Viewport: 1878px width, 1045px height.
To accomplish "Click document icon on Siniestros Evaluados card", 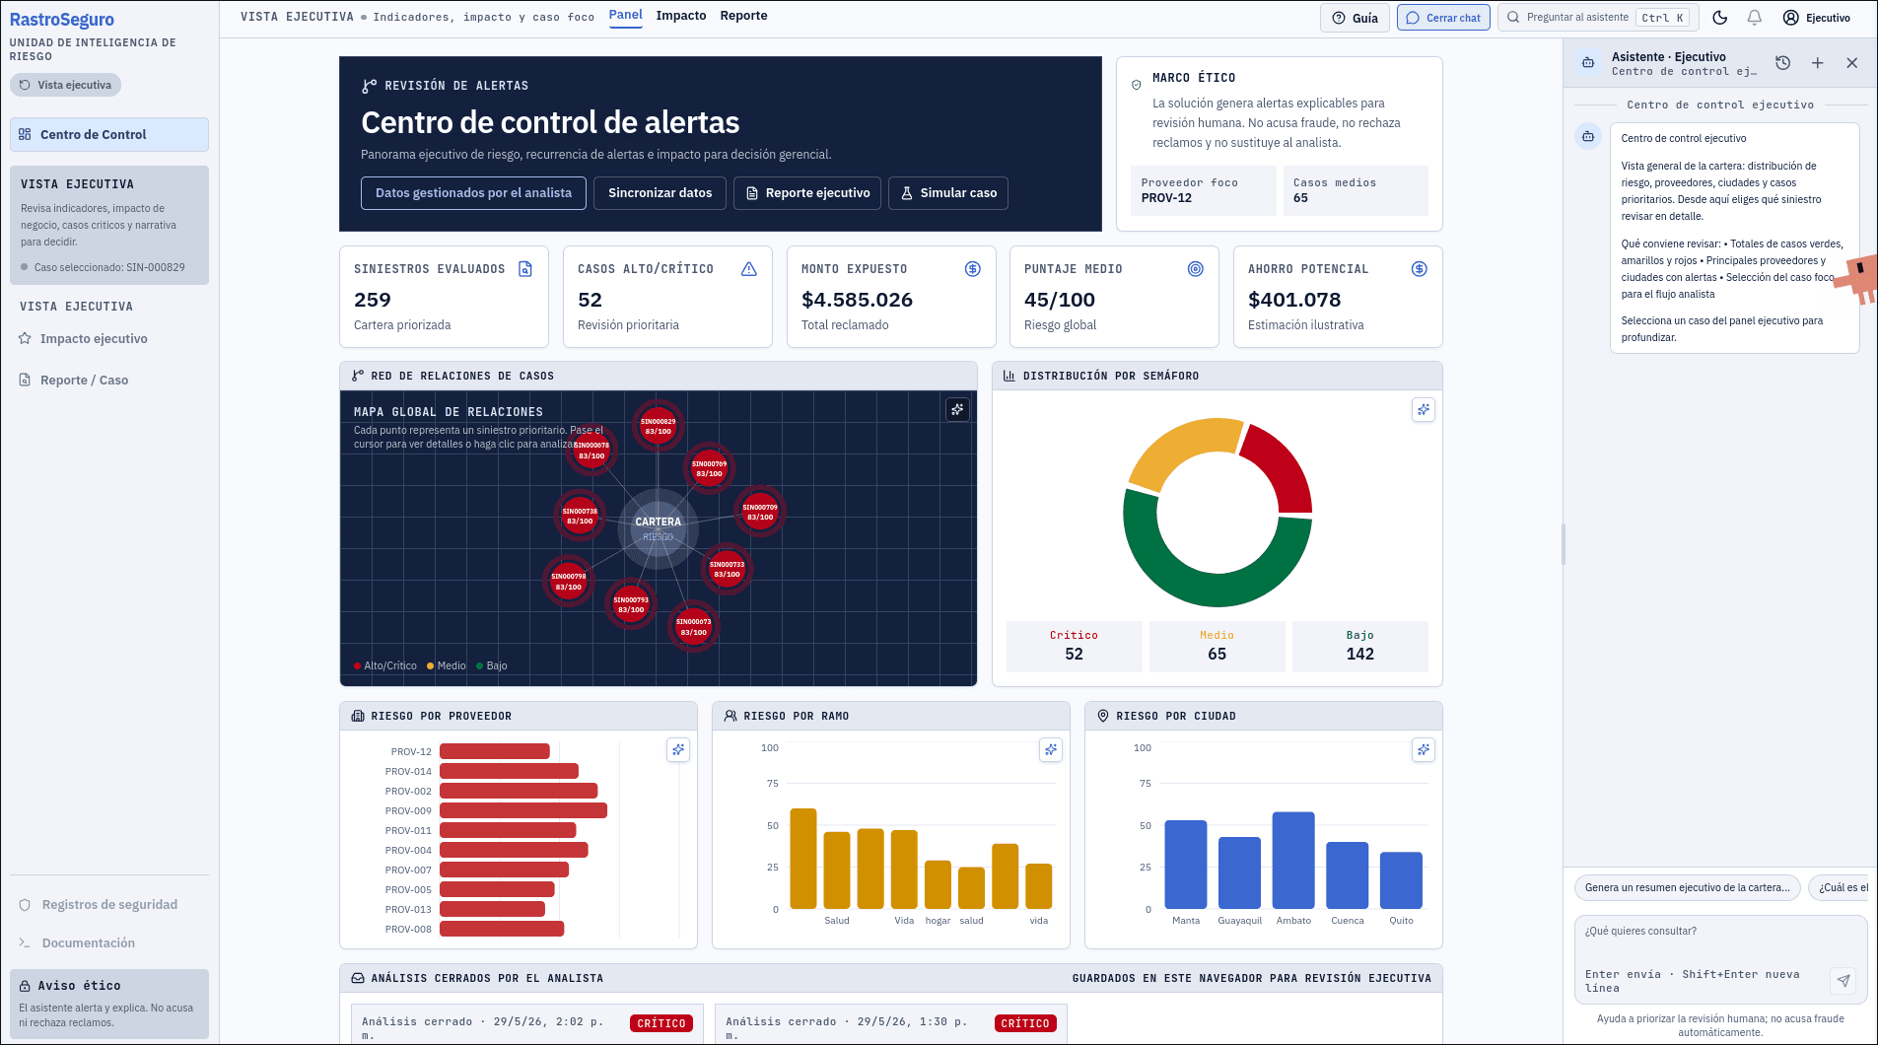I will [x=525, y=269].
